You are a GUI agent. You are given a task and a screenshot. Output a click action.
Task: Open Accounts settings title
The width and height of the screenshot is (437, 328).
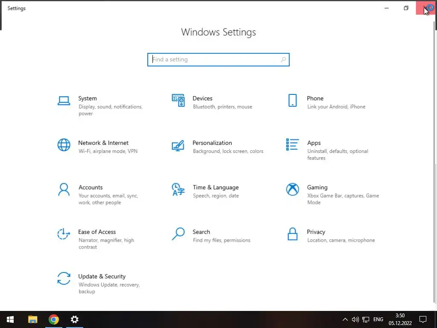(90, 187)
